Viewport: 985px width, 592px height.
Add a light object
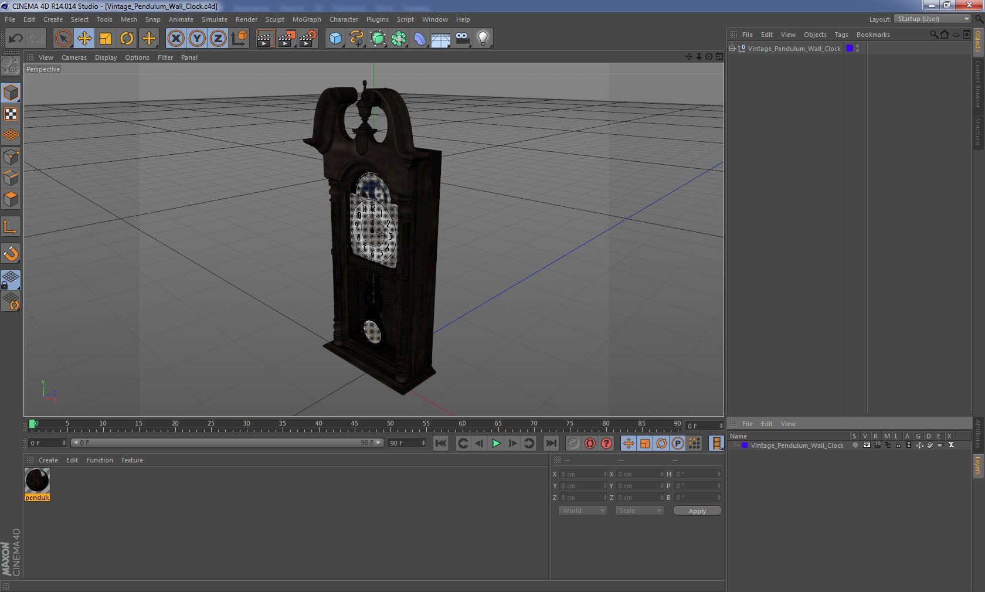[483, 39]
